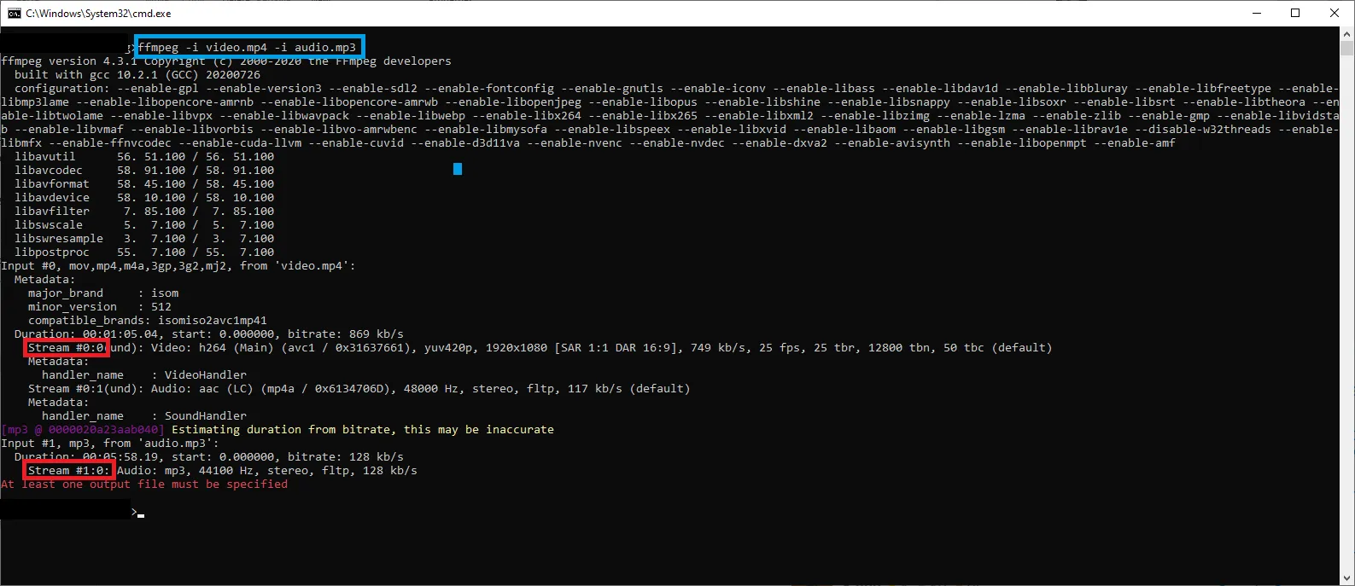The image size is (1355, 586).
Task: Click the 'minor_version : 512' line
Action: point(100,306)
